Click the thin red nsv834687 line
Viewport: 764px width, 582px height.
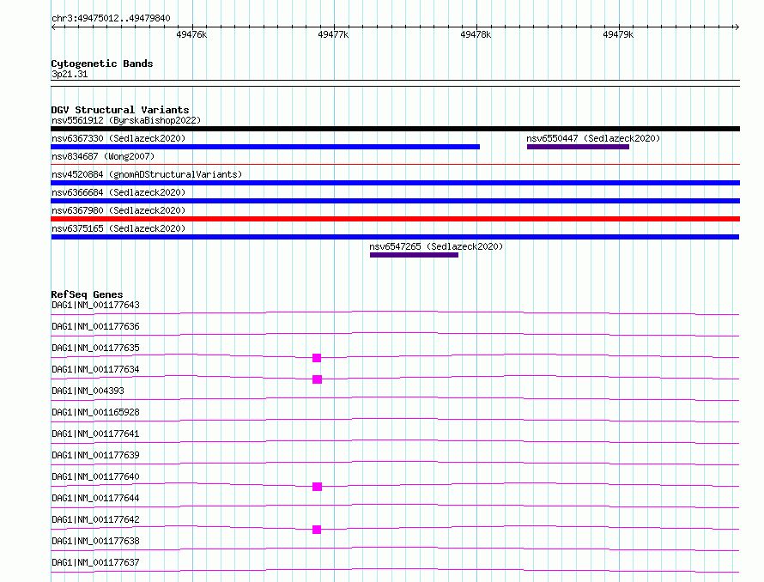point(395,165)
